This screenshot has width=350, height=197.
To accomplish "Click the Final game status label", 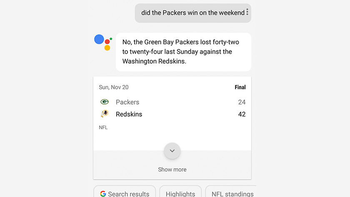I will pos(240,87).
